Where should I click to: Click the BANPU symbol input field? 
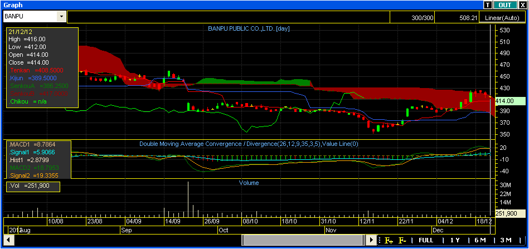pos(30,16)
